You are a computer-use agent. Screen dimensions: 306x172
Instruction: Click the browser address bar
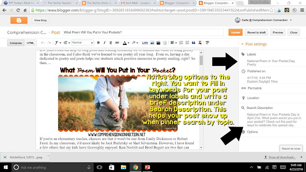[152, 11]
